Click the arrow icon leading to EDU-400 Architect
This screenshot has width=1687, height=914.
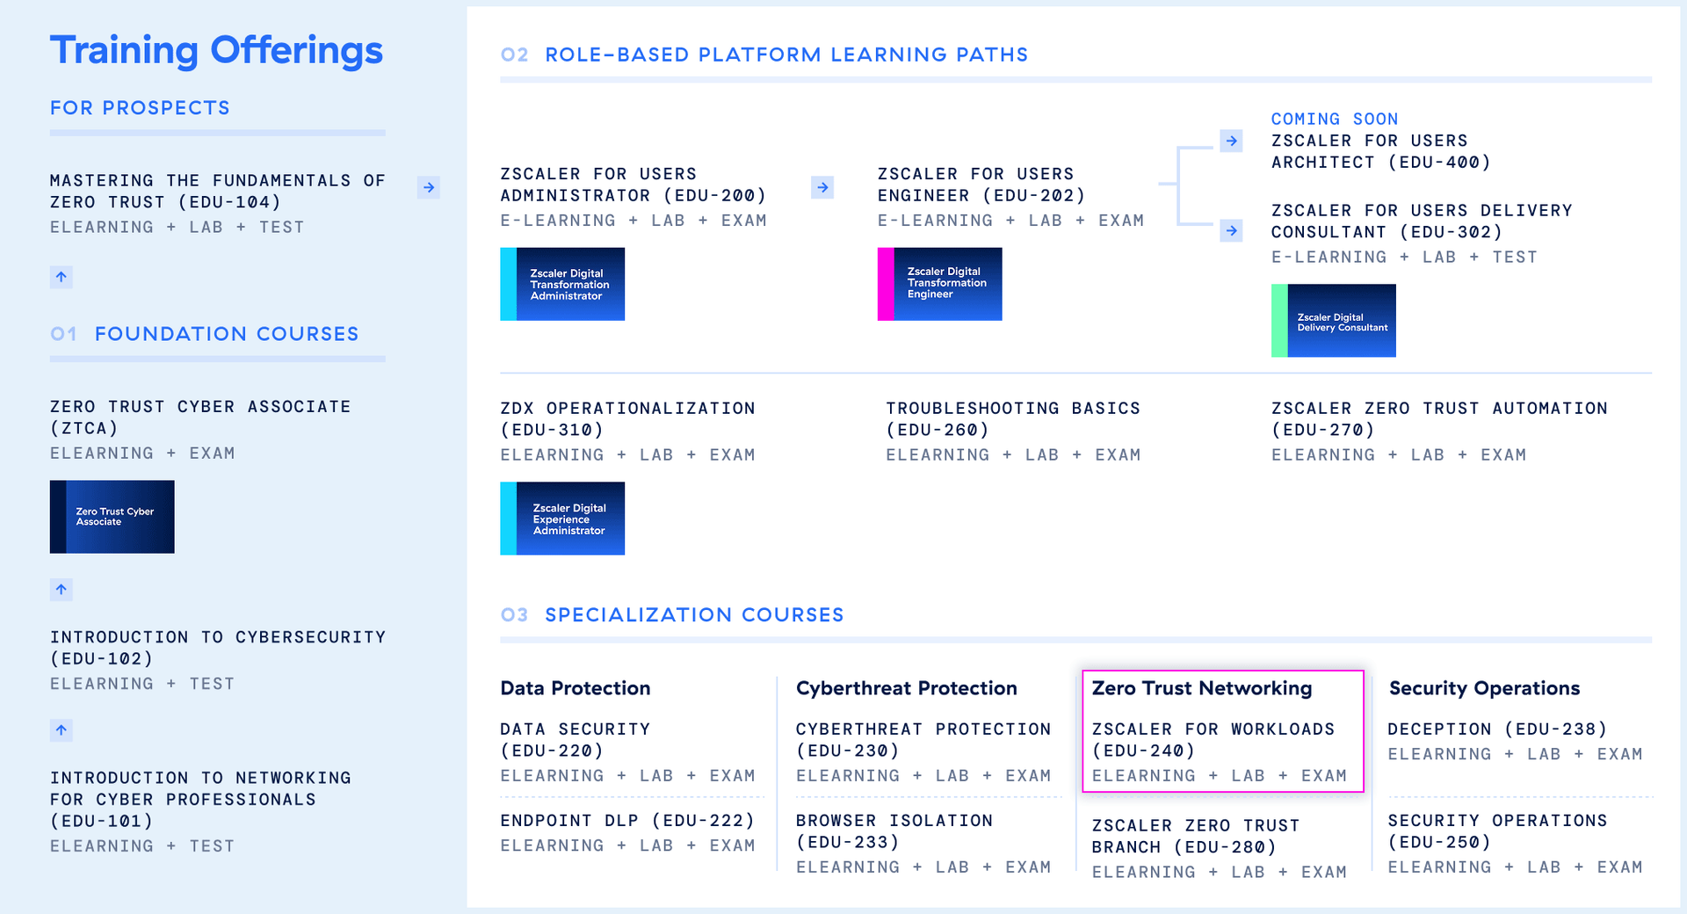[1231, 141]
